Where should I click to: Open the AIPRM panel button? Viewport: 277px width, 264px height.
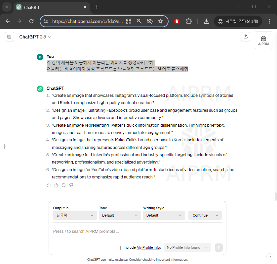point(263,40)
